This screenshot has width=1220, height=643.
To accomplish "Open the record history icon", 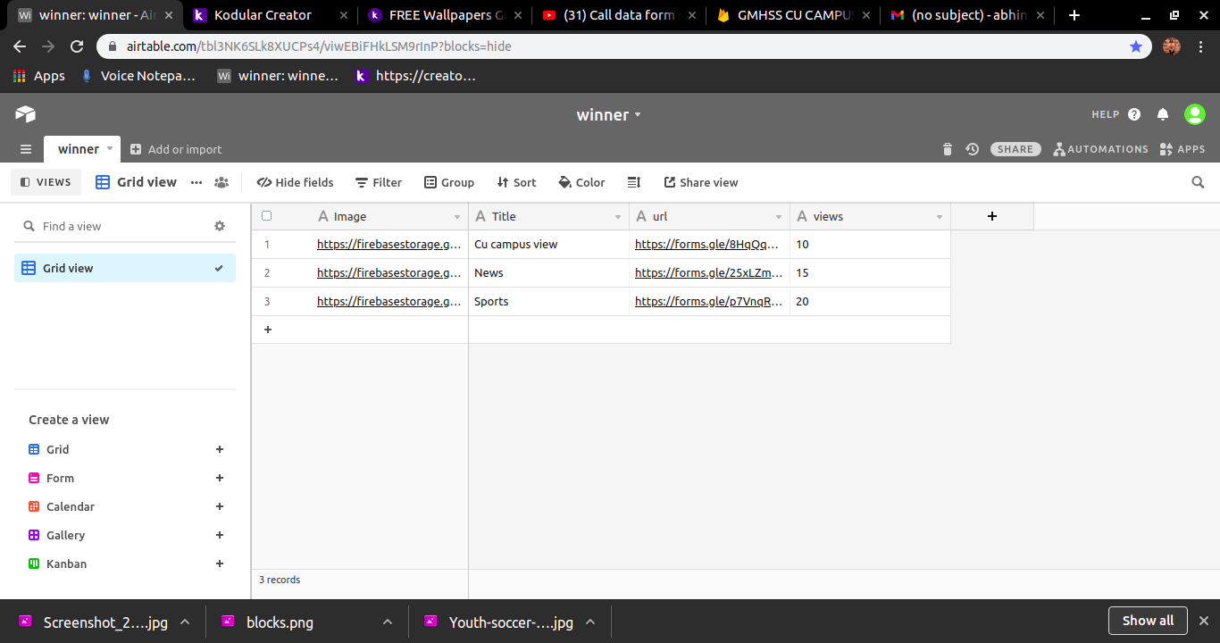I will tap(972, 149).
